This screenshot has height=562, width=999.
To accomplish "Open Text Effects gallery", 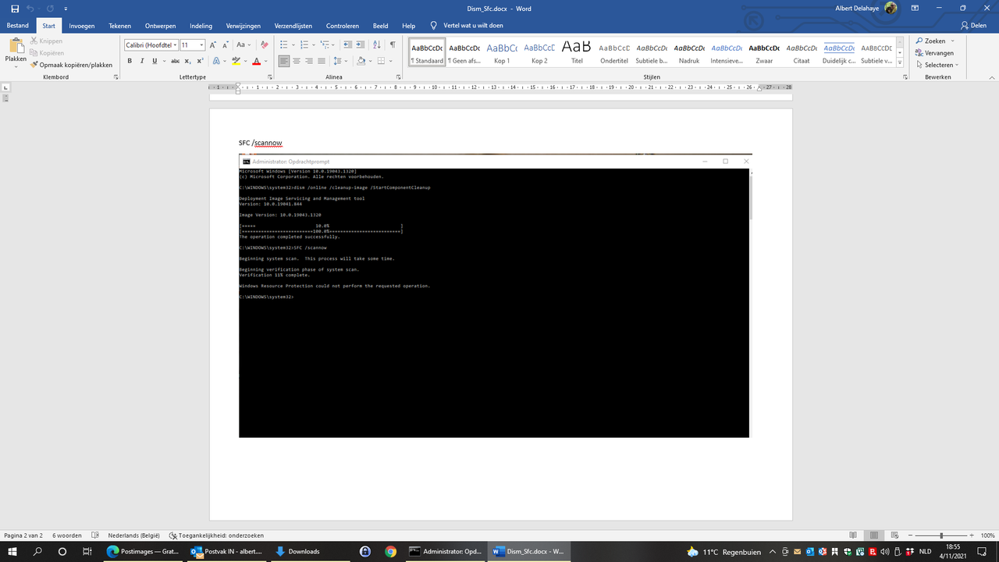I will [x=217, y=61].
